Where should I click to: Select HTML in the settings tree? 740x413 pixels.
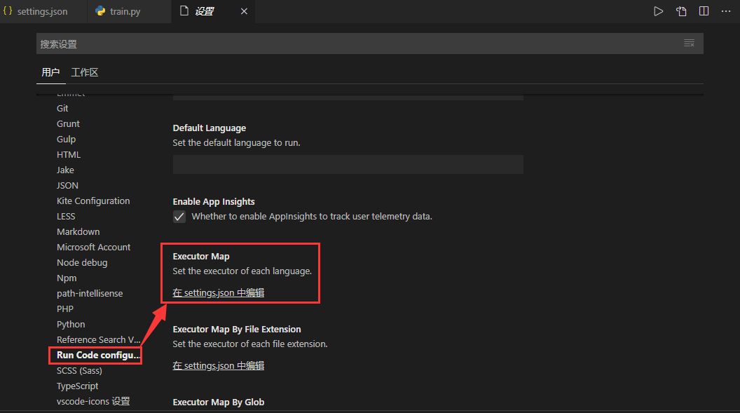click(x=69, y=155)
